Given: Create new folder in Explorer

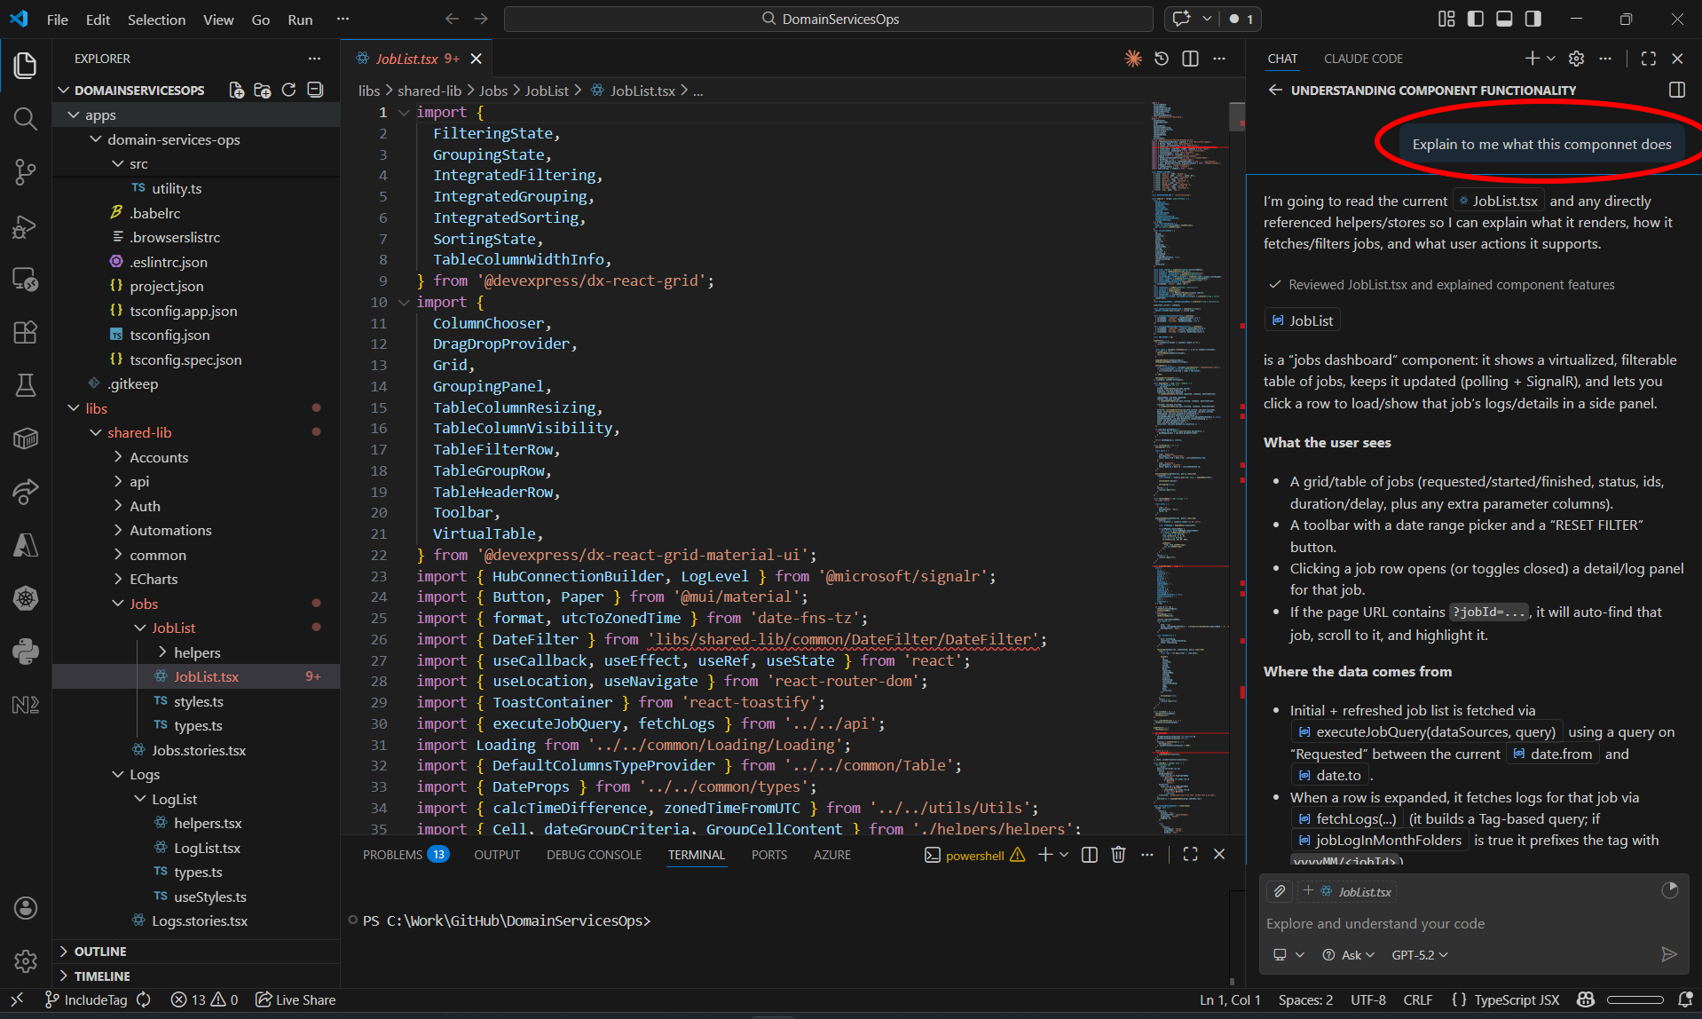Looking at the screenshot, I should point(263,90).
